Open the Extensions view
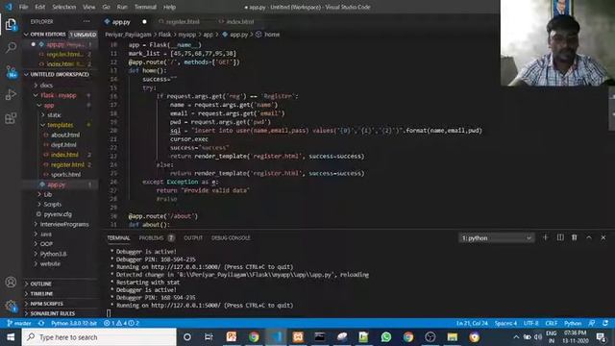The image size is (615, 346). point(11,118)
